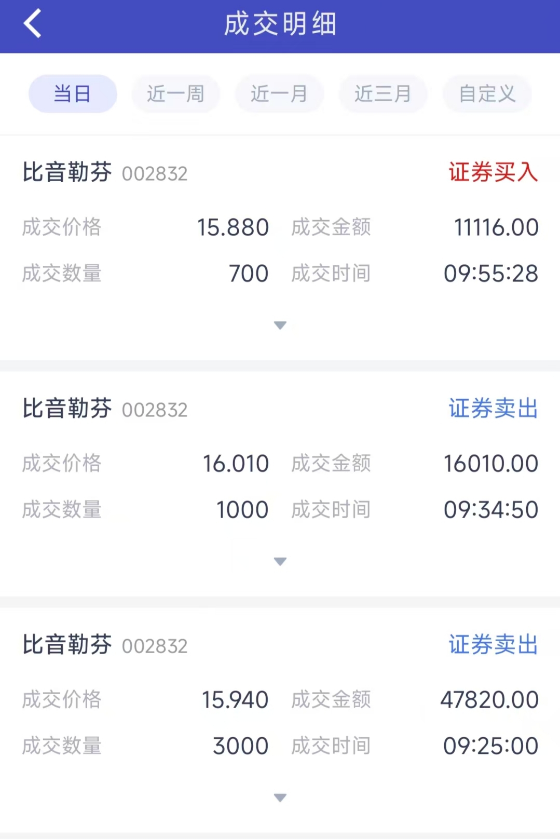Switch to 近一月 tab
Screen dimensions: 560x839
[x=280, y=94]
